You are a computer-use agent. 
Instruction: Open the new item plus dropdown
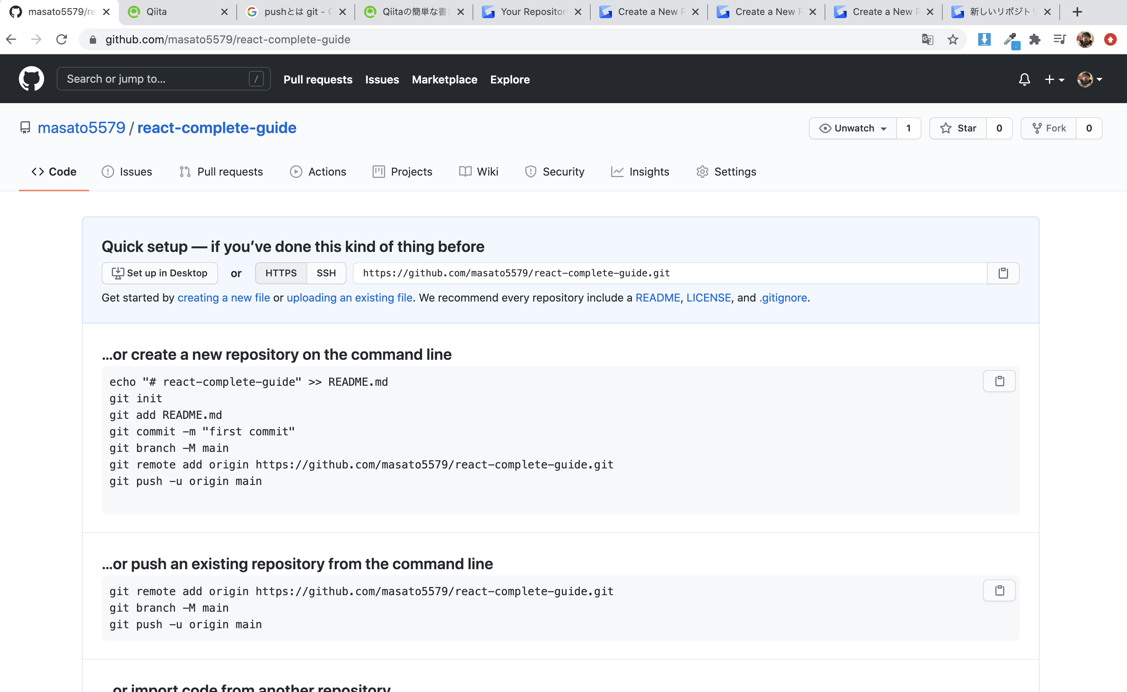1054,79
